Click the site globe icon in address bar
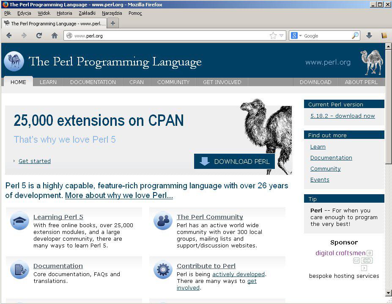This screenshot has width=392, height=304. (69, 36)
